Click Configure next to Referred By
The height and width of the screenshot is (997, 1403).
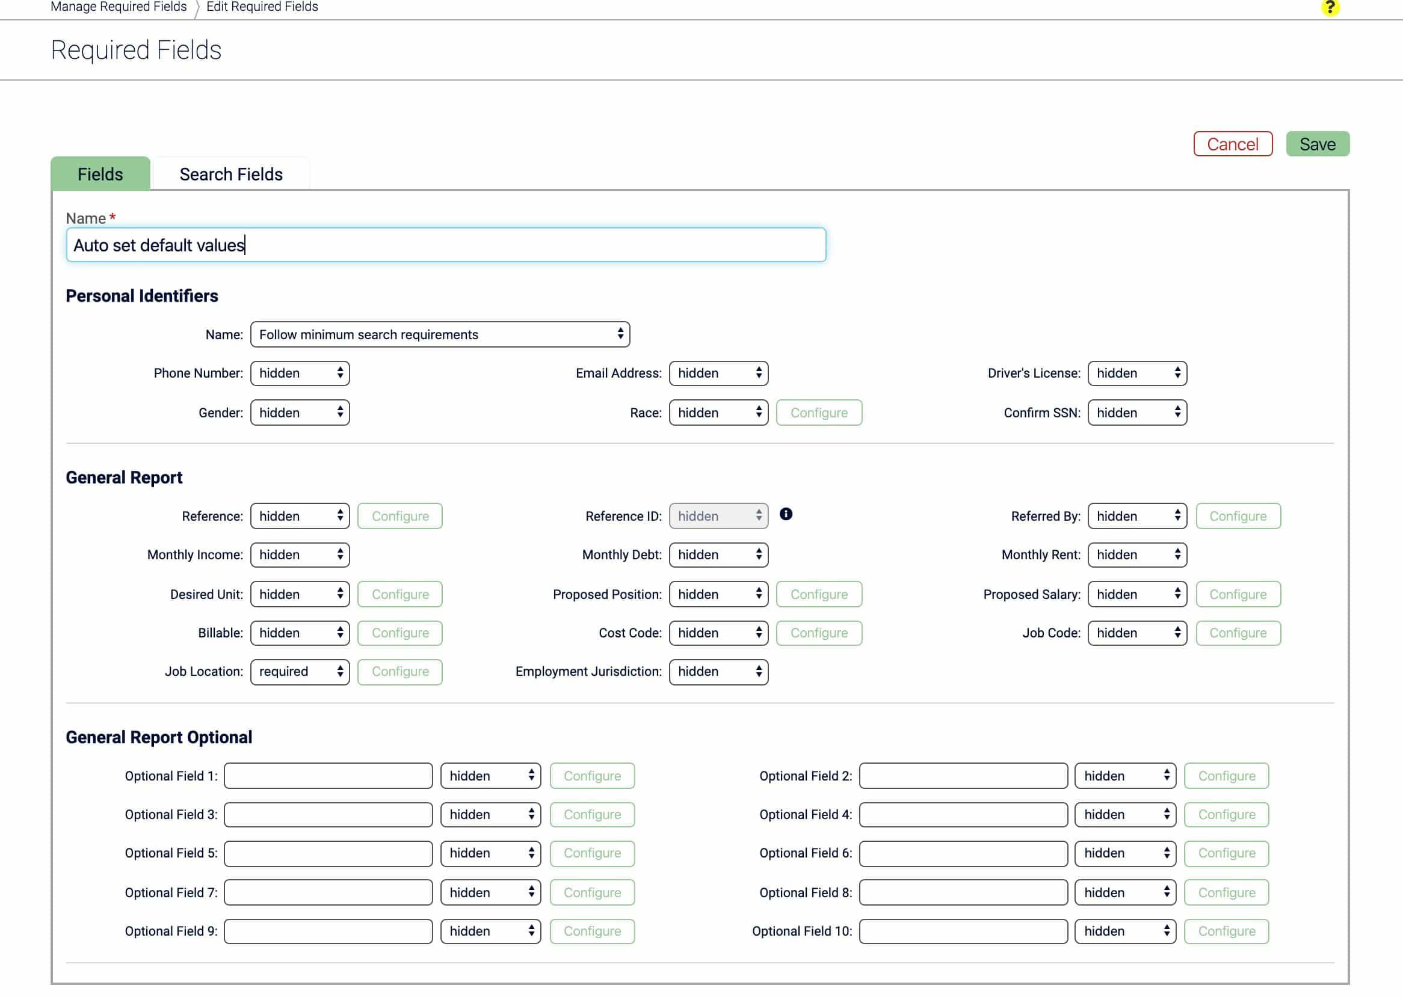[1238, 516]
